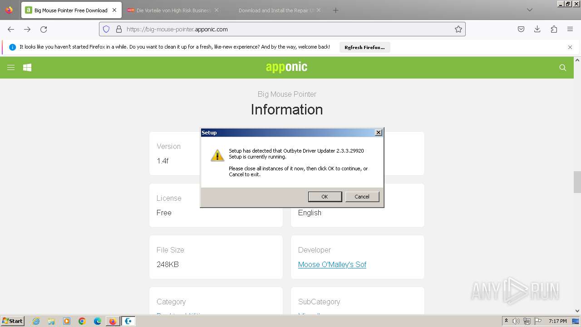Launch Internet Explorer from taskbar

click(x=36, y=321)
